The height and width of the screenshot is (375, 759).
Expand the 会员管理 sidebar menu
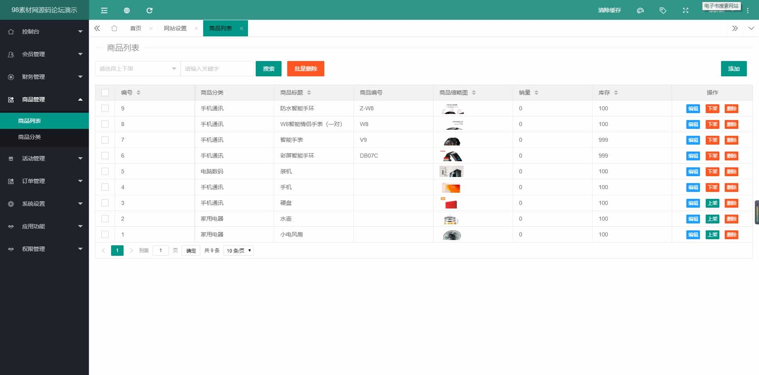click(44, 54)
